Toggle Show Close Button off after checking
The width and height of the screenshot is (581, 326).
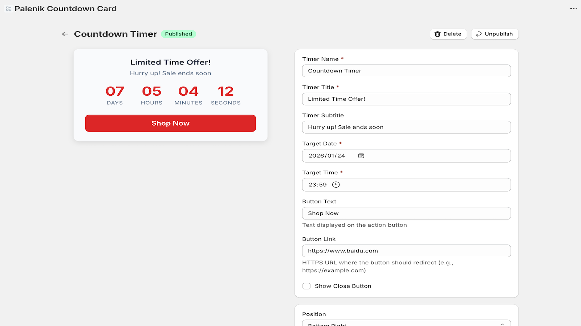tap(306, 286)
